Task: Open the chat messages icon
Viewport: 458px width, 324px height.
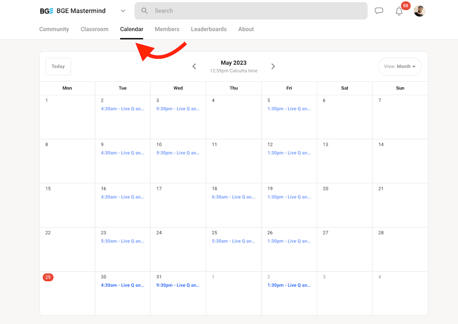Action: click(379, 11)
